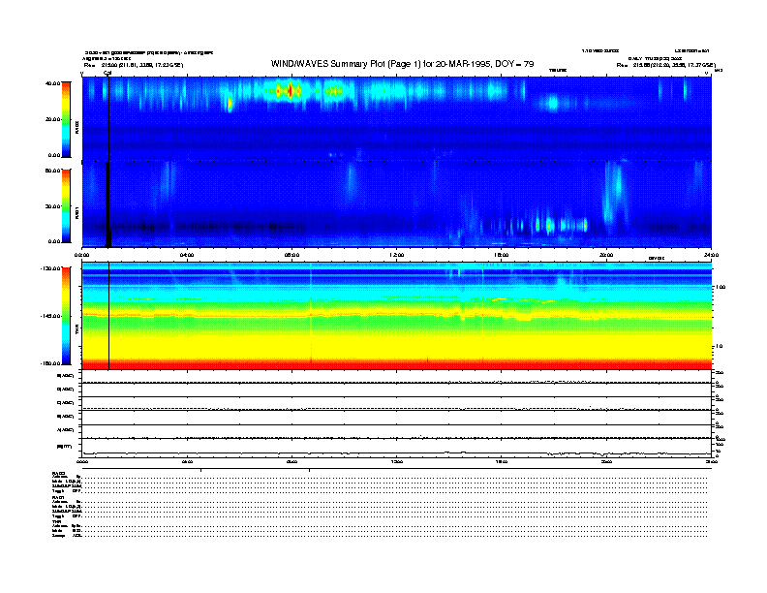Click the RAD1 vertical axis label
Image resolution: width=767 pixels, height=593 pixels.
point(77,212)
